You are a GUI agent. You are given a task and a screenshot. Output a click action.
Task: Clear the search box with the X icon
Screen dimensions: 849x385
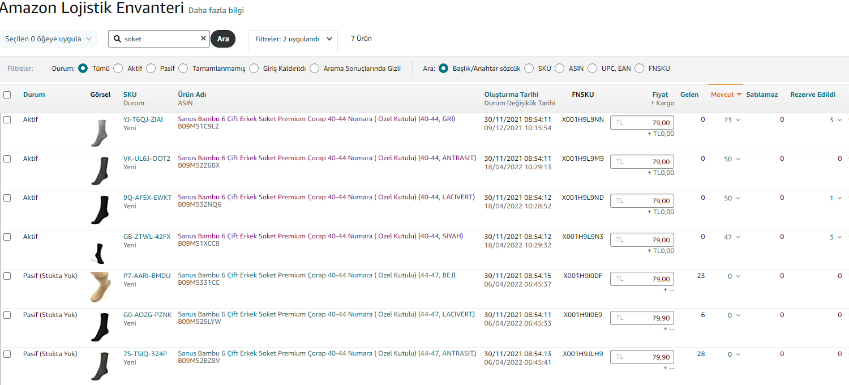point(203,38)
